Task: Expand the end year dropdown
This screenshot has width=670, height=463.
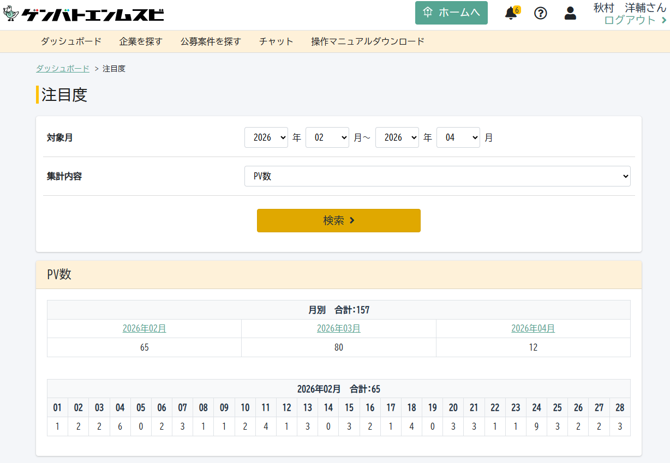Action: [x=397, y=137]
